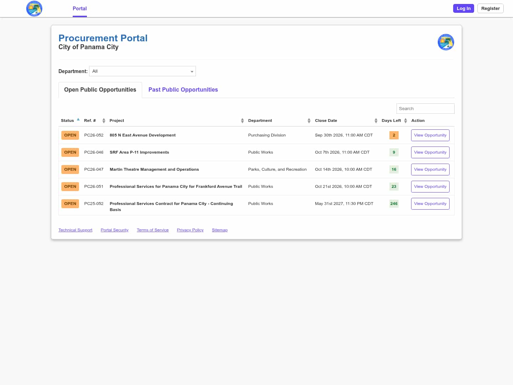View Opportunity for SRF Area P-11 Improvements

430,153
